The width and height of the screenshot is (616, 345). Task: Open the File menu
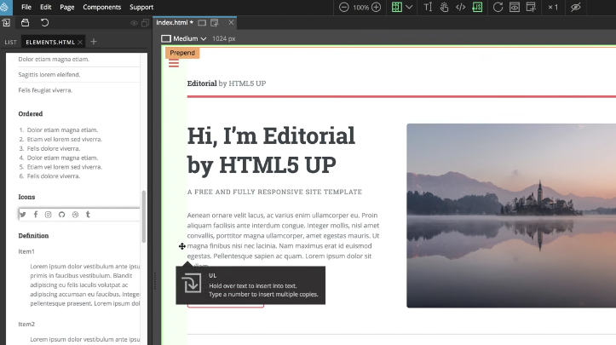pos(26,7)
